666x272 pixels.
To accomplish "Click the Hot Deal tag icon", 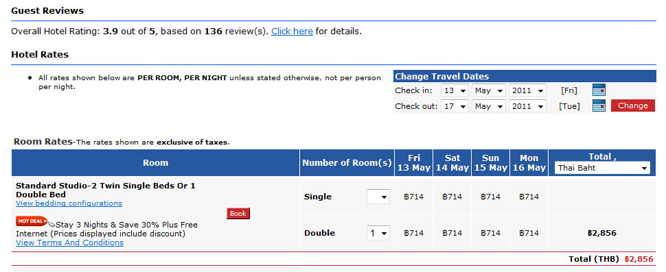I will pyautogui.click(x=35, y=221).
